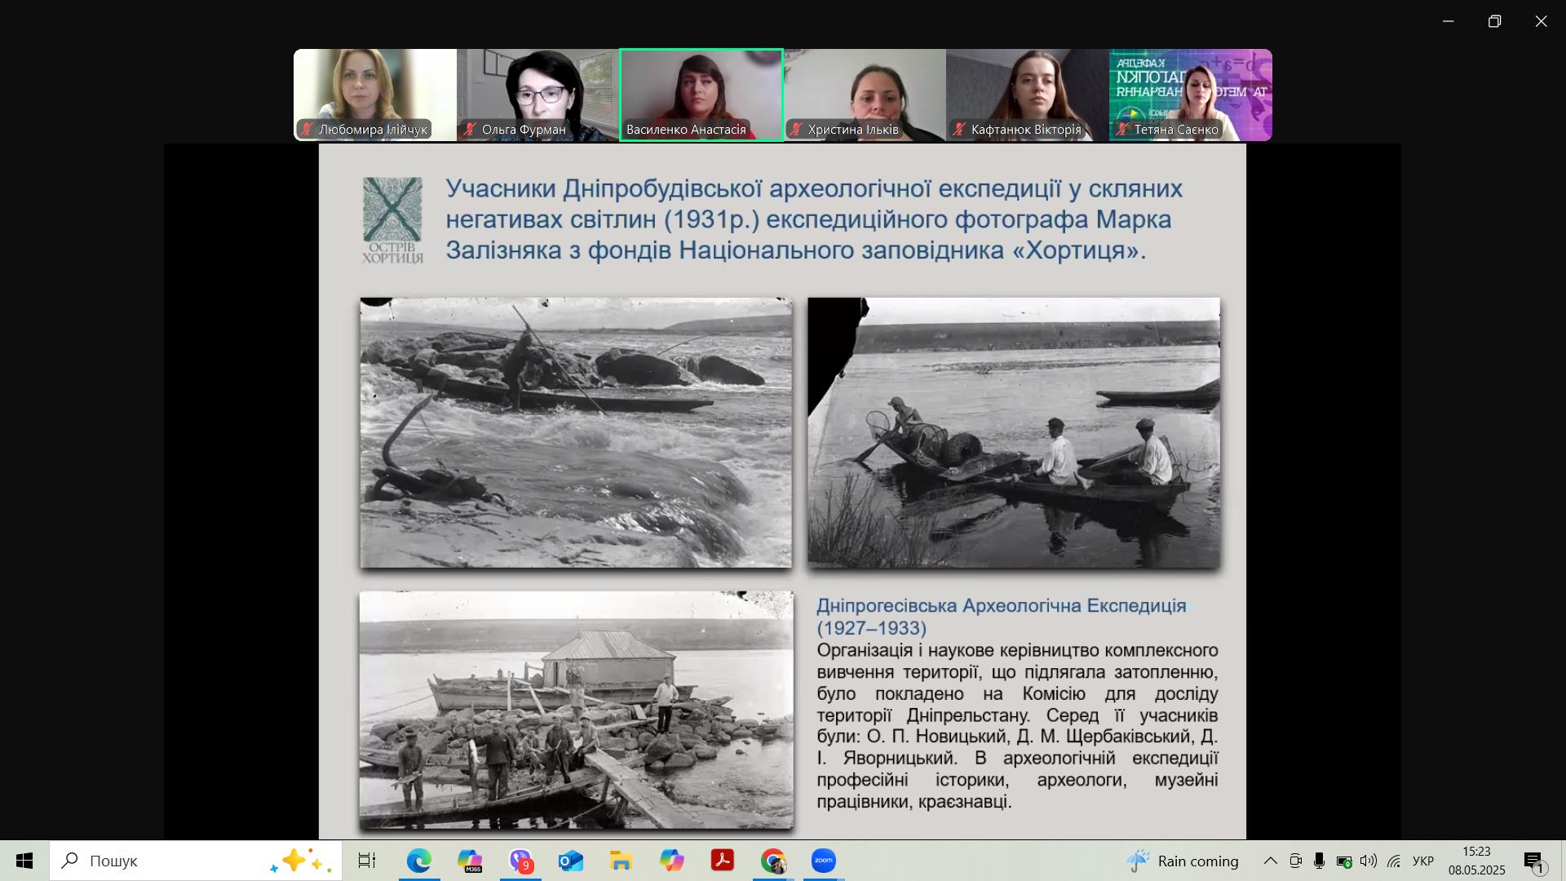Open File Explorer from the taskbar

pos(621,861)
